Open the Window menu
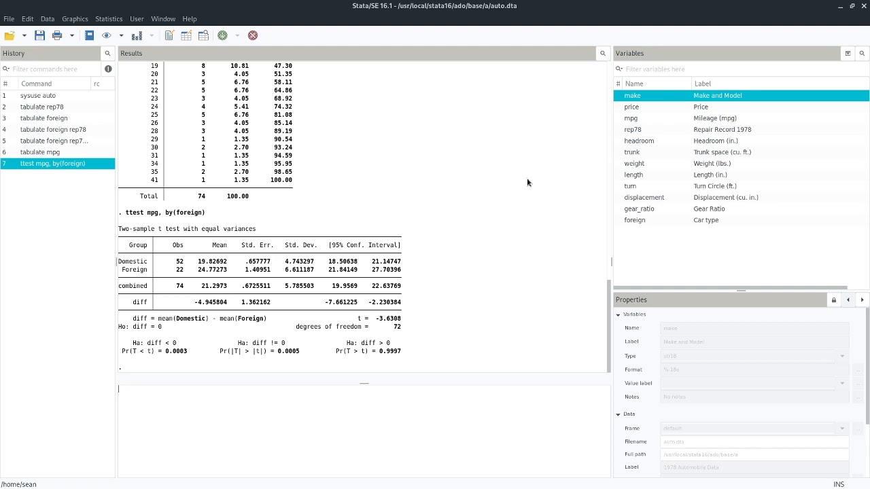The image size is (870, 489). point(163,18)
